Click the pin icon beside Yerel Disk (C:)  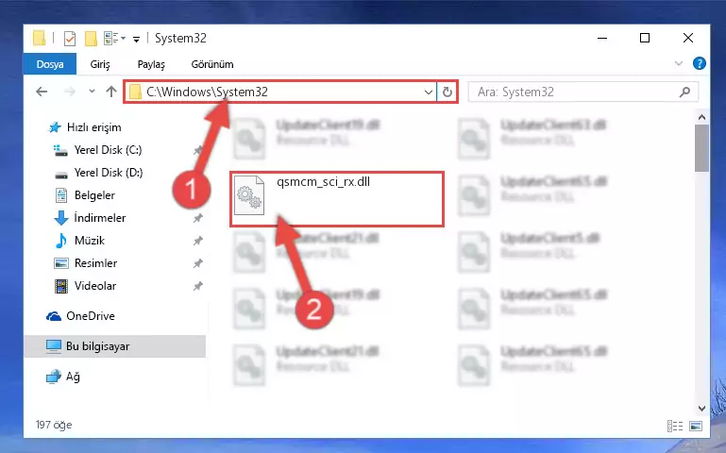click(x=197, y=150)
